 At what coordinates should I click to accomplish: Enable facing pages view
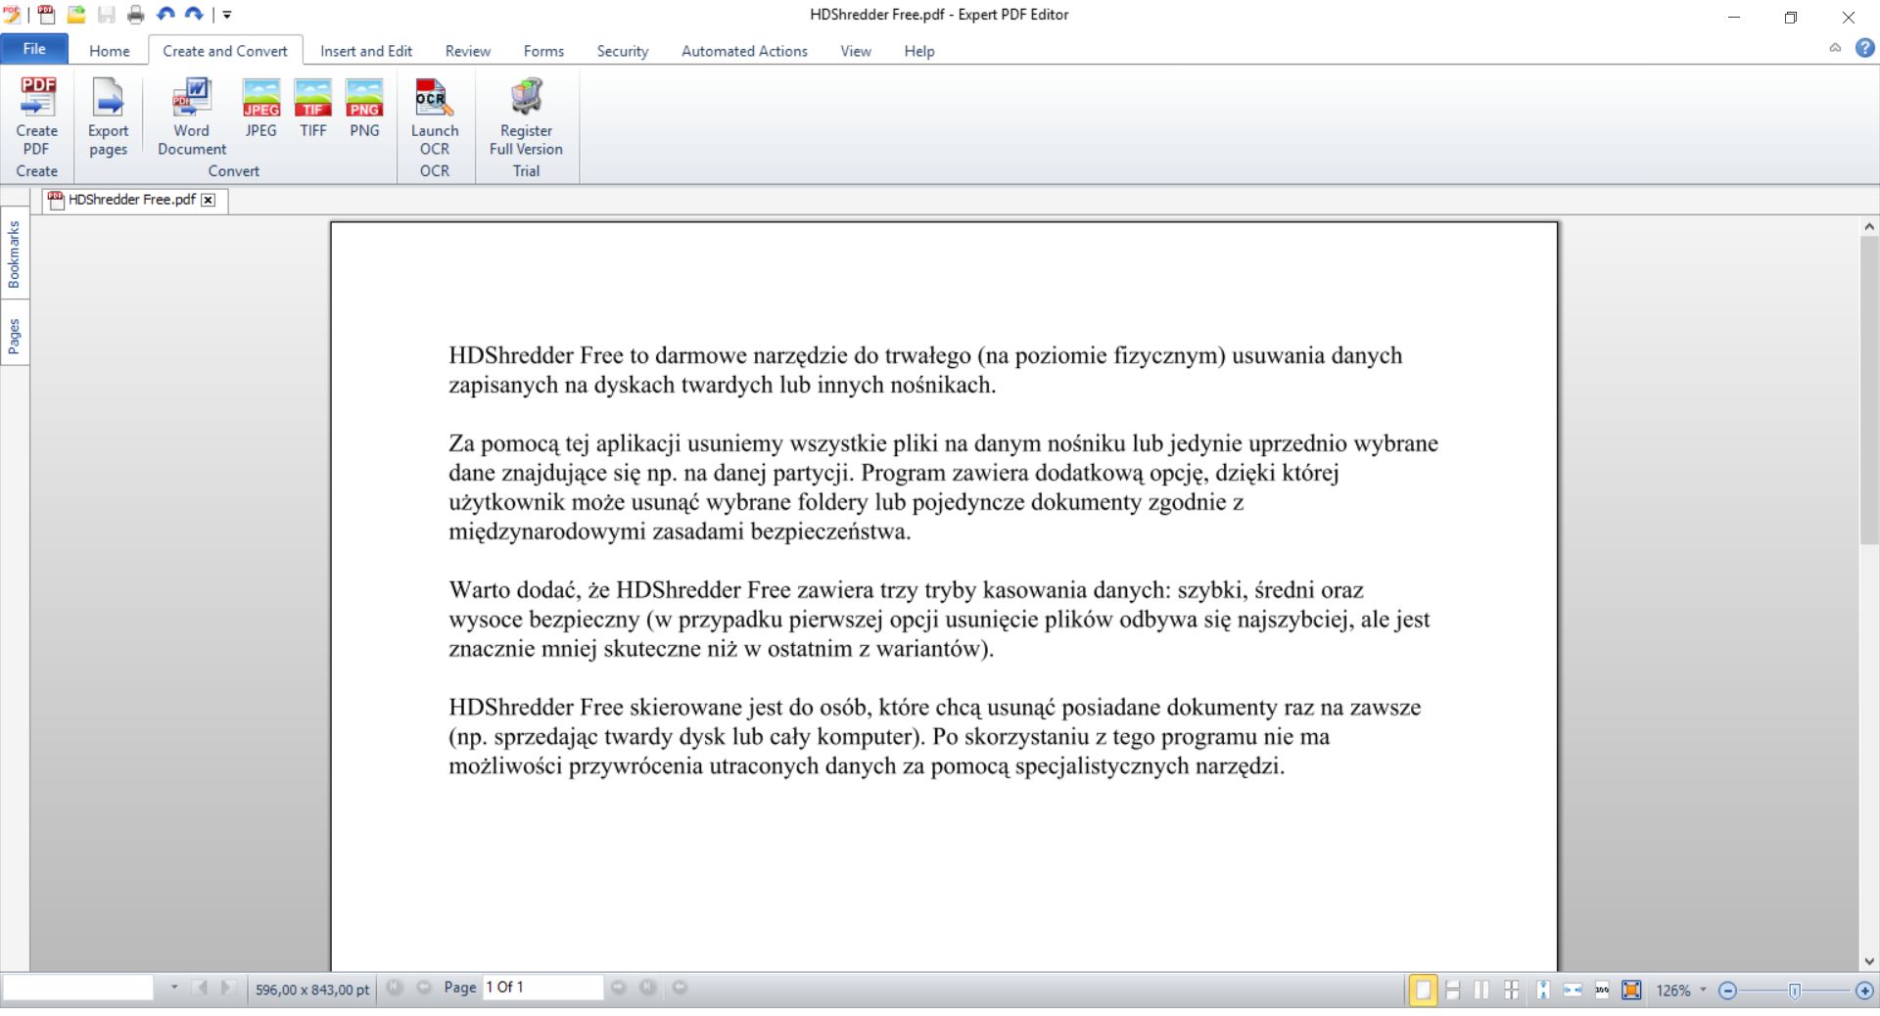point(1480,990)
